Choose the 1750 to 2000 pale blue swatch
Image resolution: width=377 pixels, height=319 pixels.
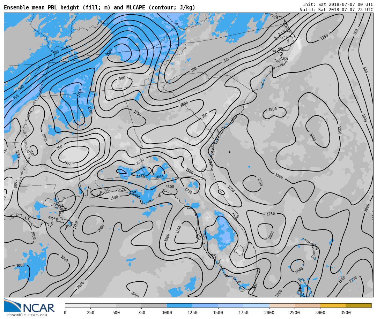256,305
